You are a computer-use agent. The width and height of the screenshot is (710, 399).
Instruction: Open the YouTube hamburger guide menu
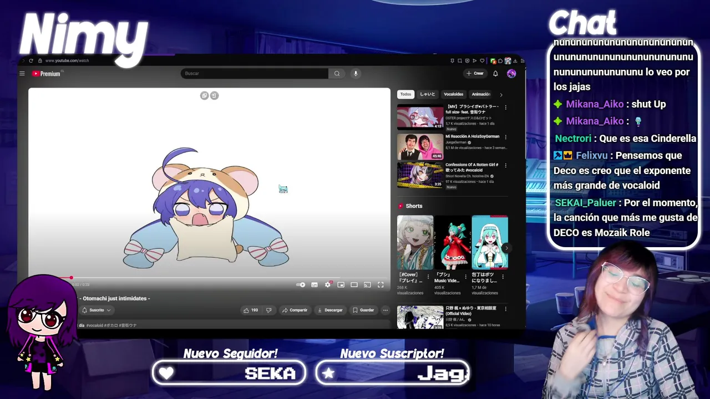[x=22, y=73]
